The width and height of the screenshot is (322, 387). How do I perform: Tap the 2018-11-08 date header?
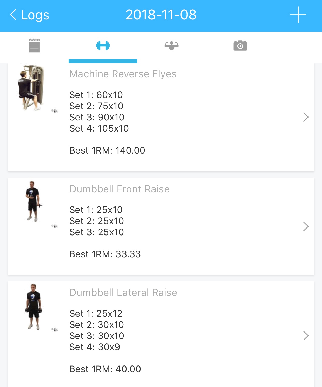point(161,15)
